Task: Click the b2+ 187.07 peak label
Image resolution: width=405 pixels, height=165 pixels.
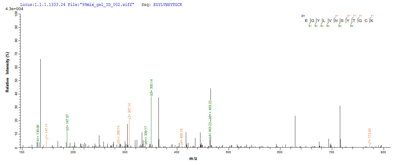Action: (x=67, y=122)
